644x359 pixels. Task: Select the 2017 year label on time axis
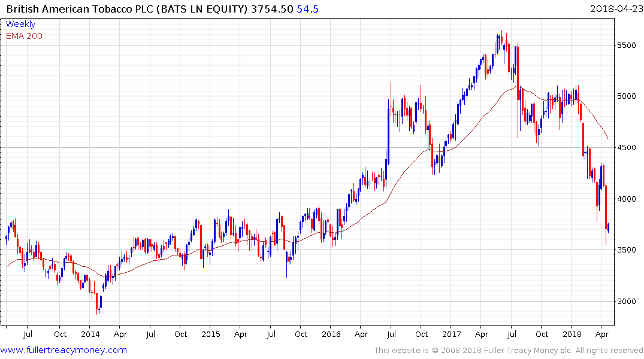(x=452, y=334)
